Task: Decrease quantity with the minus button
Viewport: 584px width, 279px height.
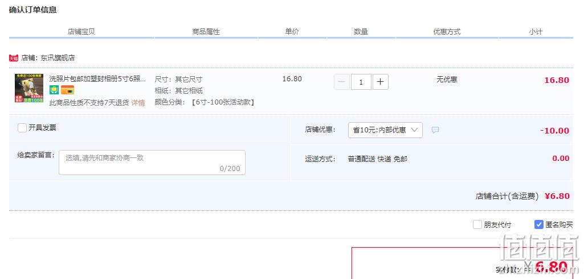Action: 341,82
